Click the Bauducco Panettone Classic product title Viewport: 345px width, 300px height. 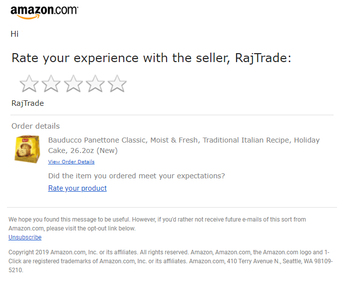[183, 145]
